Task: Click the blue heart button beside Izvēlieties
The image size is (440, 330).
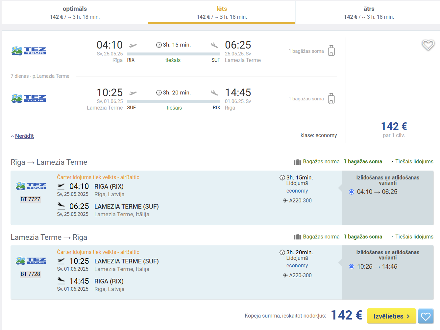Action: point(426,316)
